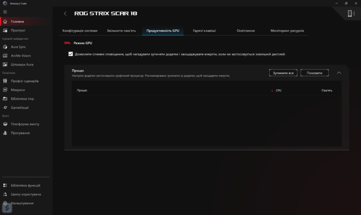Click the Головна home icon

point(5,22)
